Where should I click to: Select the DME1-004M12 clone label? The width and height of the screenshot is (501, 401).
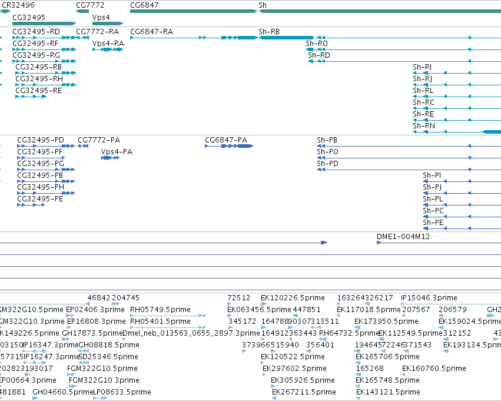coord(403,237)
